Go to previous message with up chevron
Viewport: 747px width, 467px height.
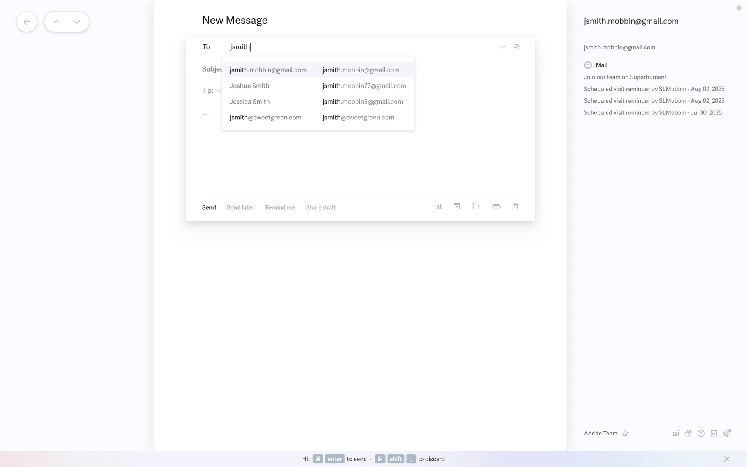tap(57, 22)
